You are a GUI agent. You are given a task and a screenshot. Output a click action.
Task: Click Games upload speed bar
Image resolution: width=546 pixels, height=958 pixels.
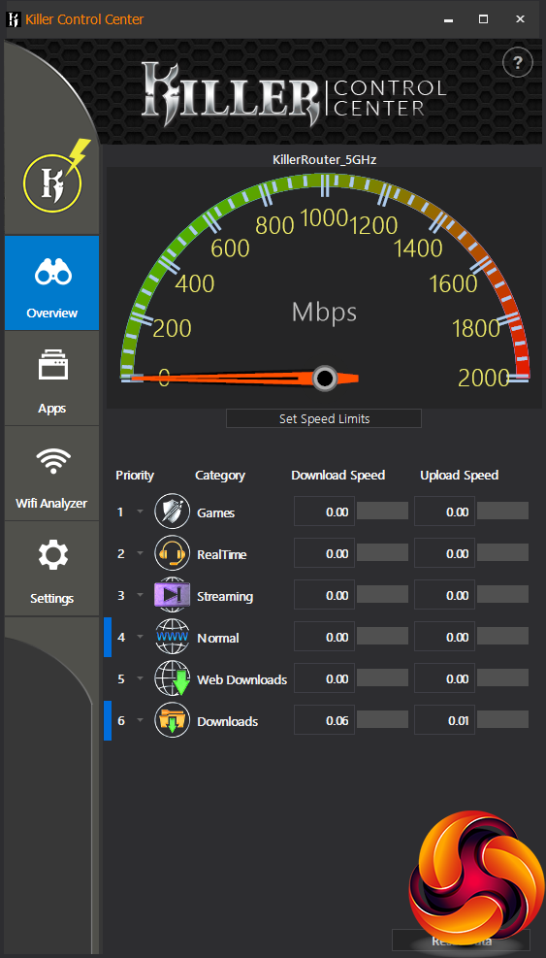(502, 512)
